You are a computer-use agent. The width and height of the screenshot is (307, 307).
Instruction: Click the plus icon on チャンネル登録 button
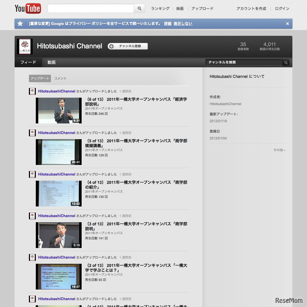click(x=111, y=46)
